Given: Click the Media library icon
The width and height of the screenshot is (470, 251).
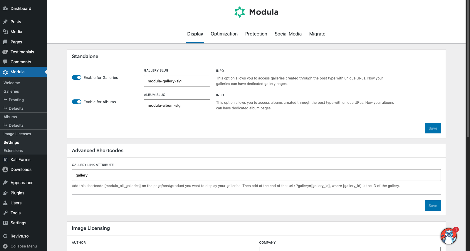Looking at the screenshot, I should pyautogui.click(x=5, y=32).
